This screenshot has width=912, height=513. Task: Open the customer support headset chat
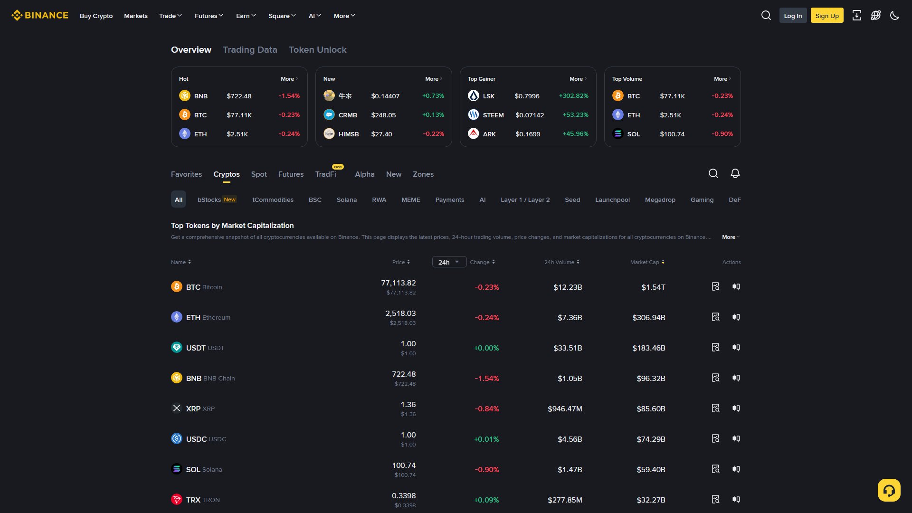tap(889, 490)
